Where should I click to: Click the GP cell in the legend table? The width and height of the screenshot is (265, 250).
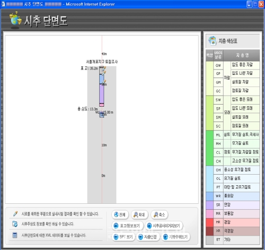[x=218, y=73]
